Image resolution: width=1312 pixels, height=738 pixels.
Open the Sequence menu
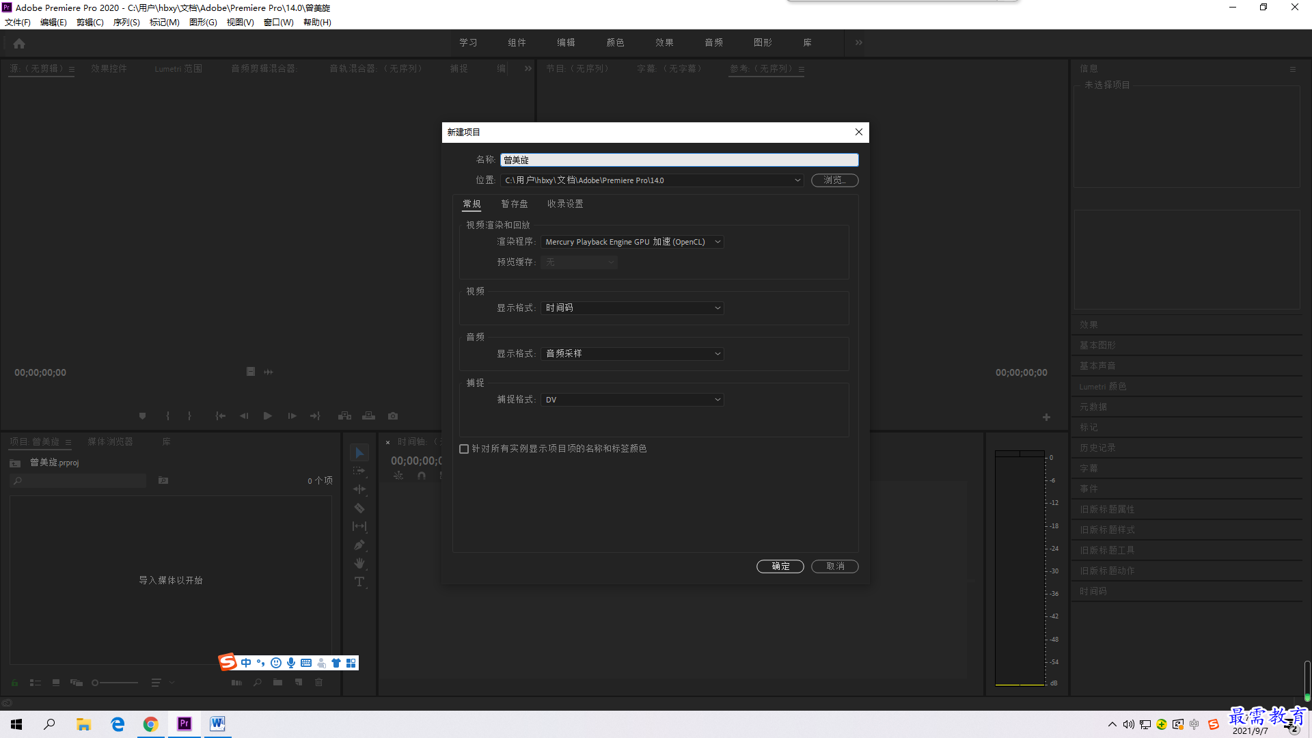click(126, 23)
